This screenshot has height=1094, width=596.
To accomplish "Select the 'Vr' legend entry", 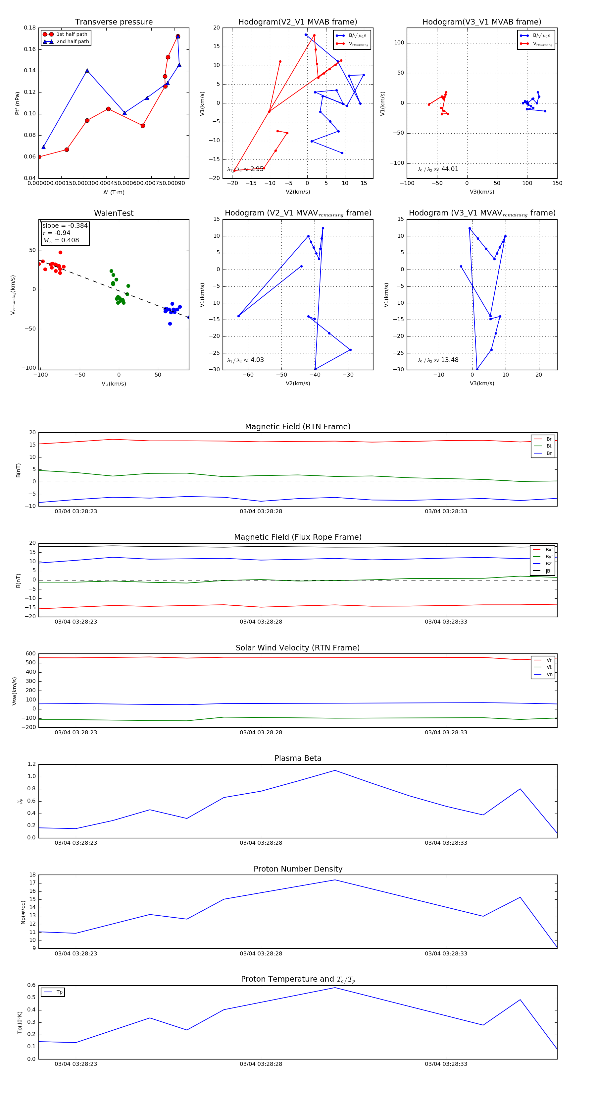I will (543, 660).
